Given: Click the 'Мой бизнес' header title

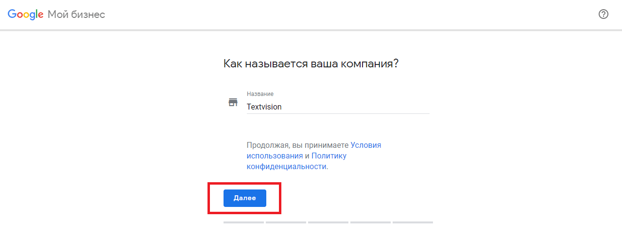Looking at the screenshot, I should tap(76, 15).
